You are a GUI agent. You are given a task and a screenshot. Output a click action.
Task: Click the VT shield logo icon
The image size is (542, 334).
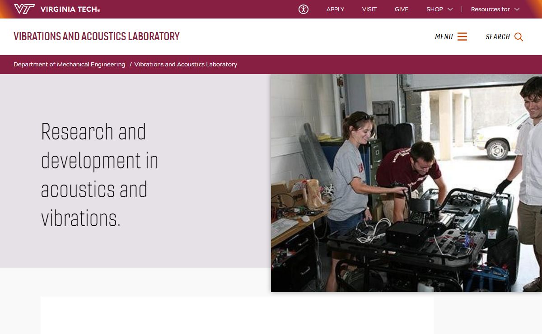(24, 9)
